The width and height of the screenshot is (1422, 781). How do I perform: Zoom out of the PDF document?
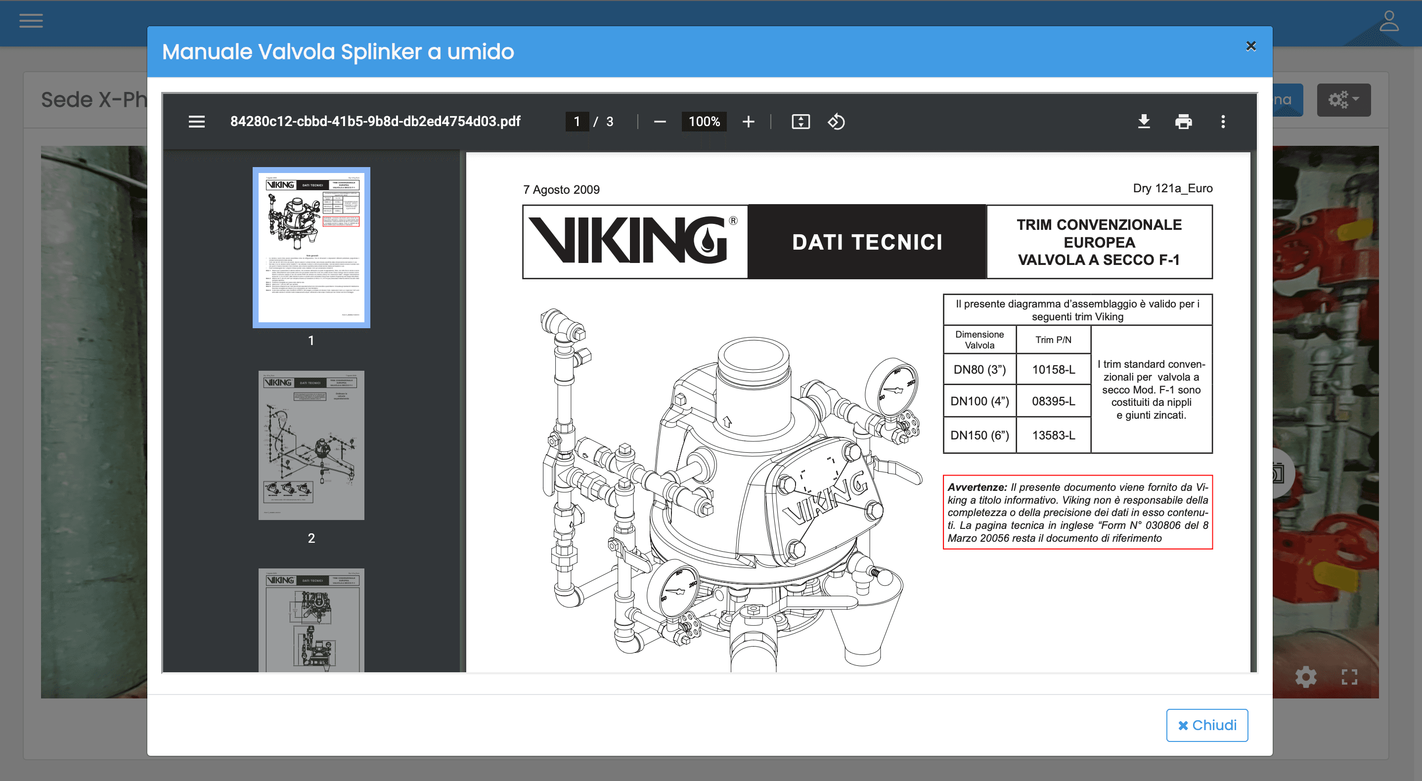tap(660, 122)
